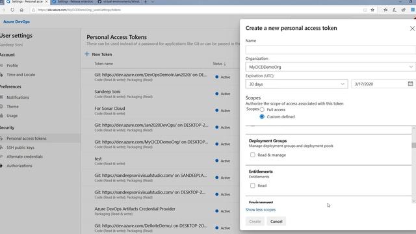Select the DelloiteDemo Git token row
Screen dimensions: 416x234
click(x=161, y=227)
